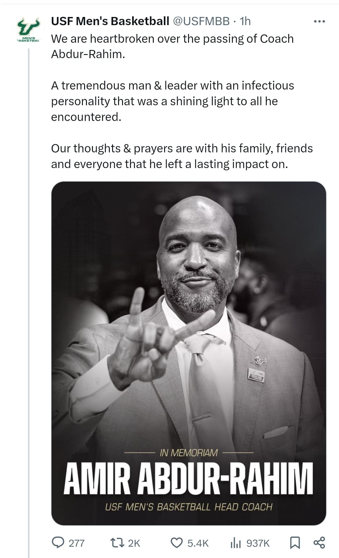Click the 277 replies count
This screenshot has height=558, width=339.
click(x=77, y=543)
